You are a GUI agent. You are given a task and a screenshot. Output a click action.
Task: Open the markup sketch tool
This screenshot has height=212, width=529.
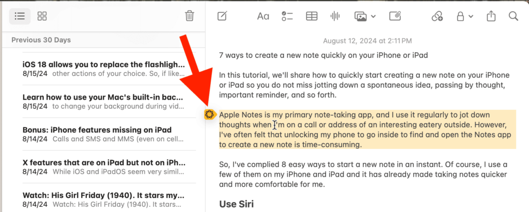tap(395, 16)
